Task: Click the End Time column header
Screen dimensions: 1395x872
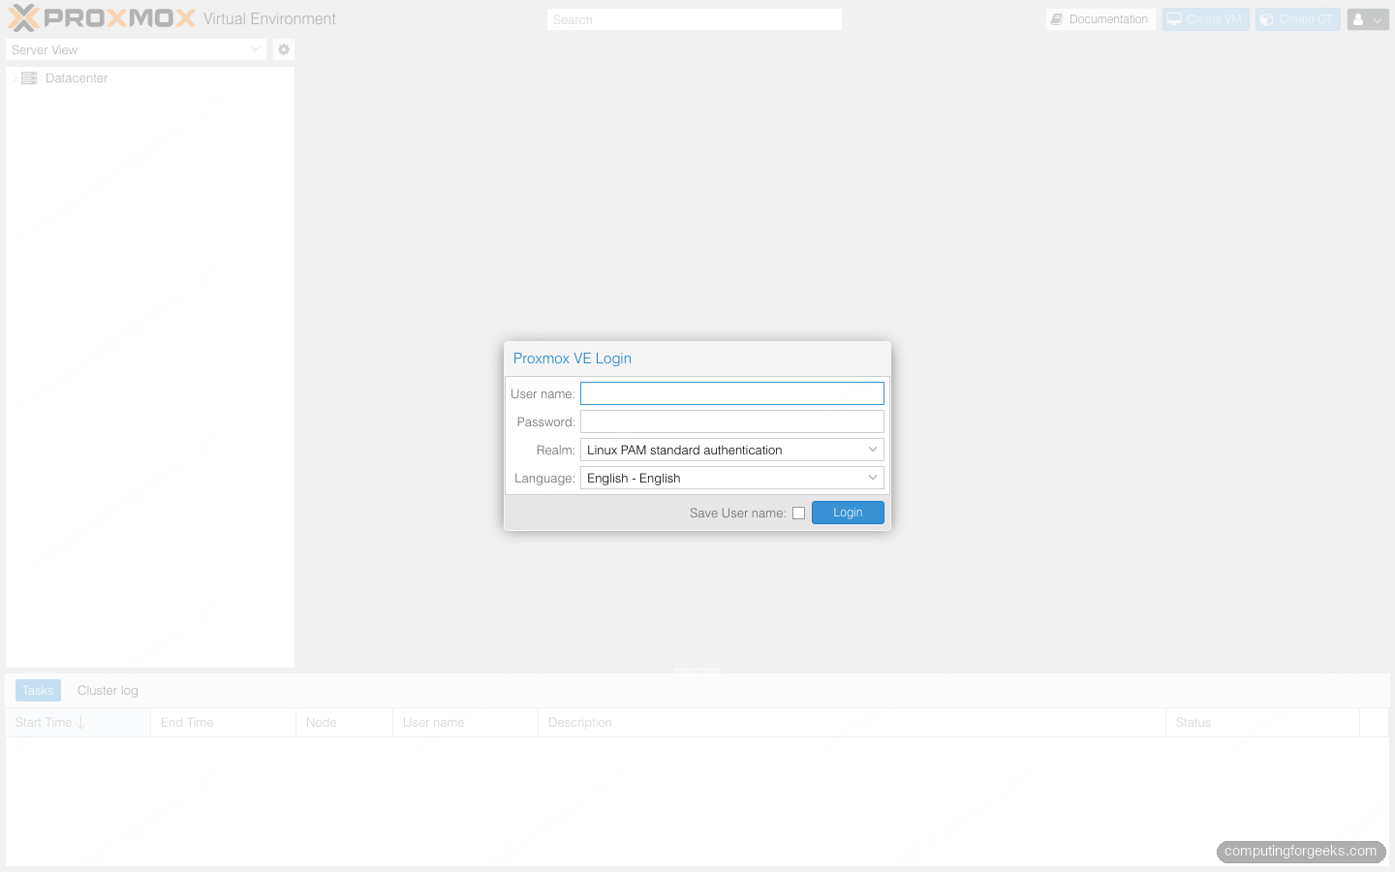Action: tap(223, 723)
